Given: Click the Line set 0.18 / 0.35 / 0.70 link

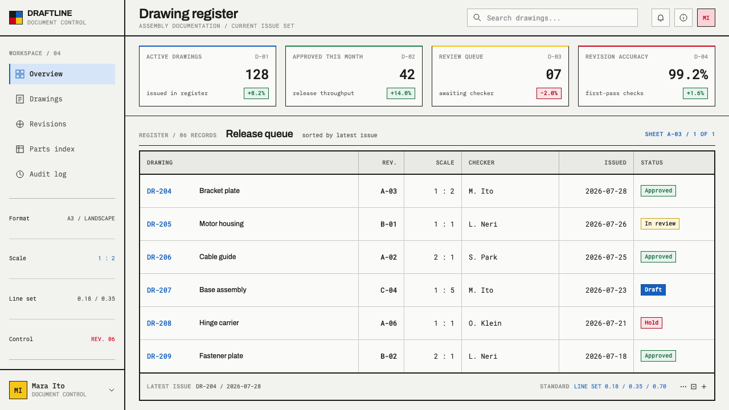Looking at the screenshot, I should [x=620, y=387].
